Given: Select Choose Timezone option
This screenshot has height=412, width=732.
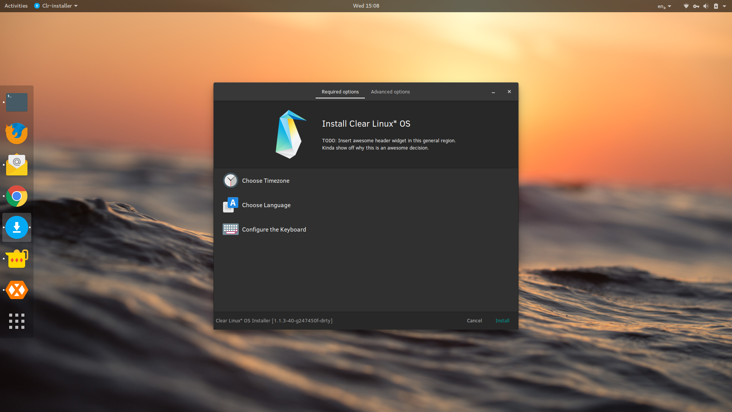Looking at the screenshot, I should tap(366, 180).
